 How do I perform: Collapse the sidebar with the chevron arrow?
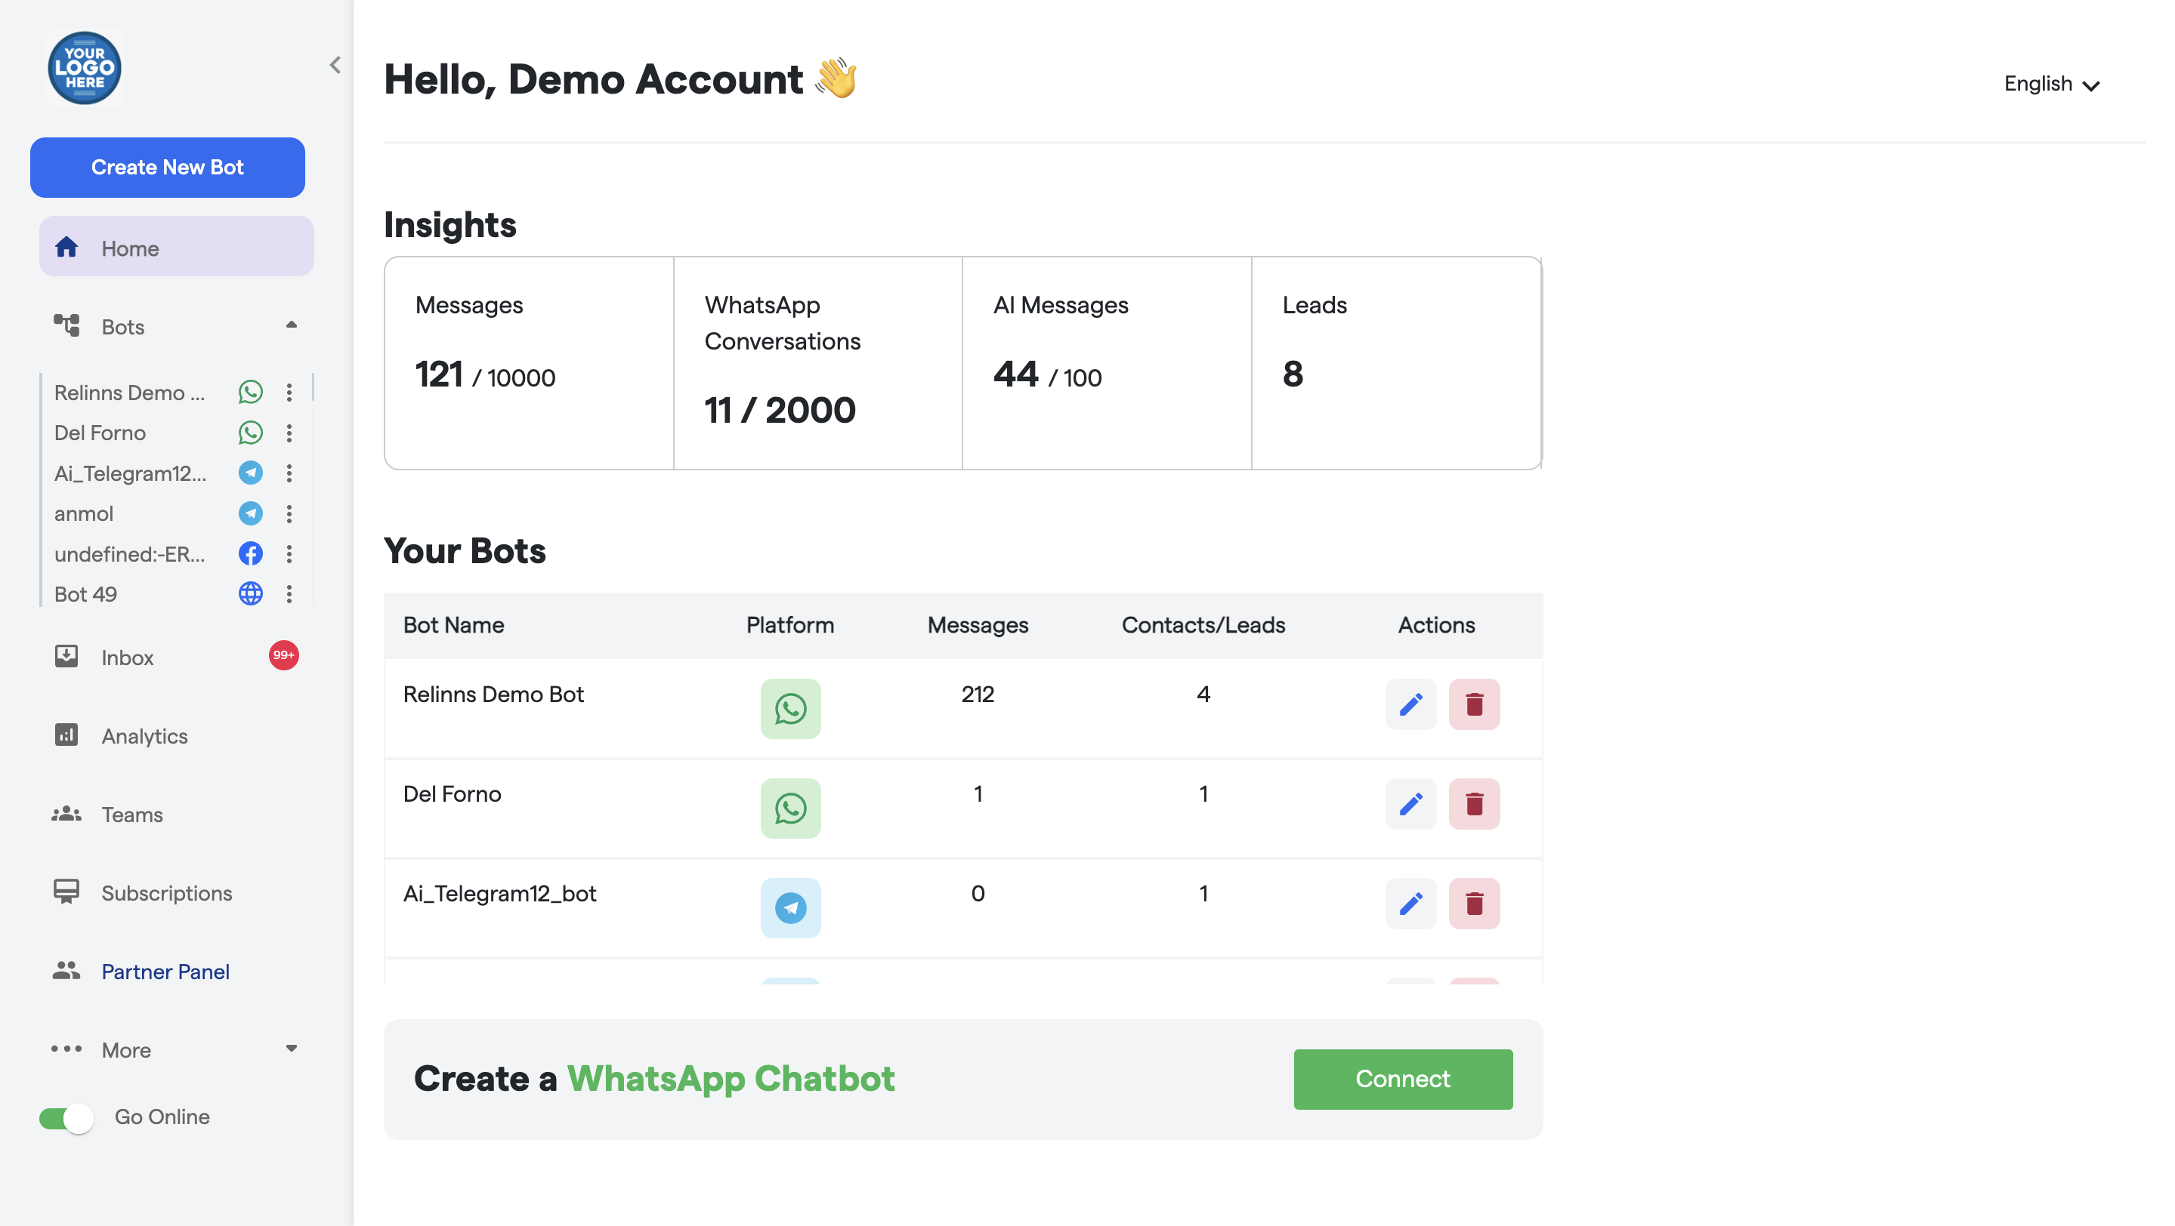[335, 65]
